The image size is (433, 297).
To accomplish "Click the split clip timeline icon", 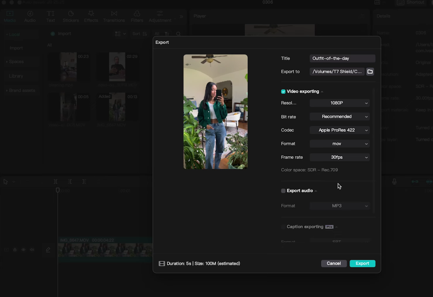I will (56, 182).
